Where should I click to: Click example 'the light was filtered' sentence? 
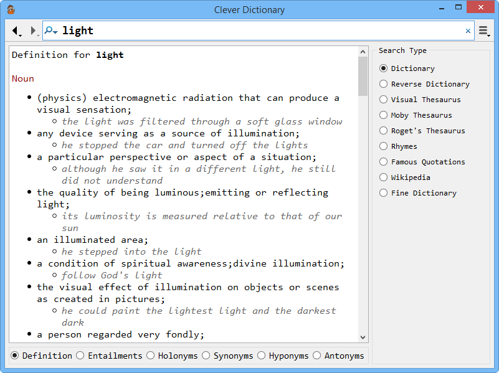(x=202, y=121)
